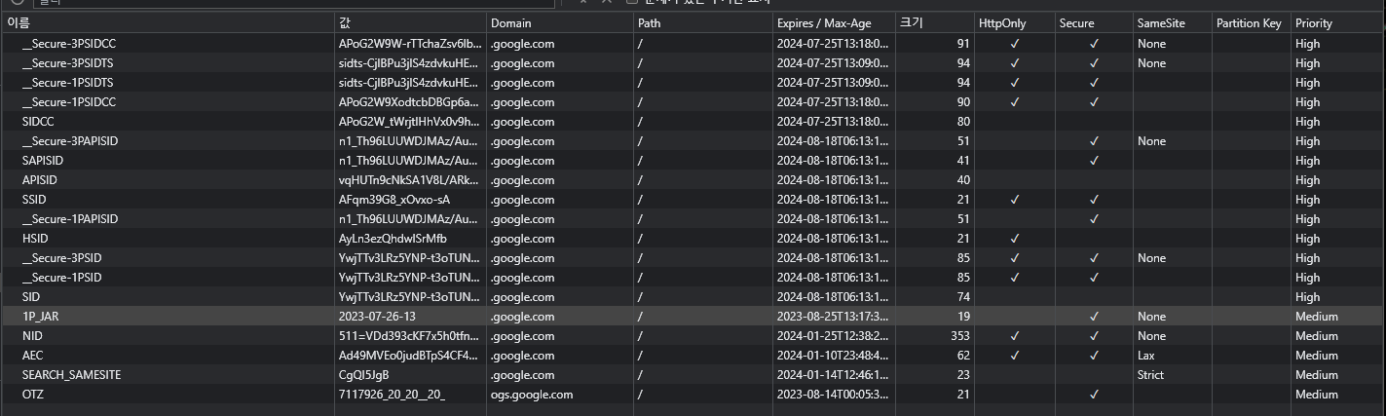This screenshot has height=416, width=1386.
Task: Click the size value 74
Action: pyautogui.click(x=963, y=297)
